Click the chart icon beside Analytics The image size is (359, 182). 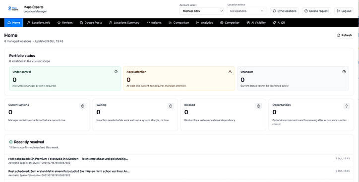198,23
